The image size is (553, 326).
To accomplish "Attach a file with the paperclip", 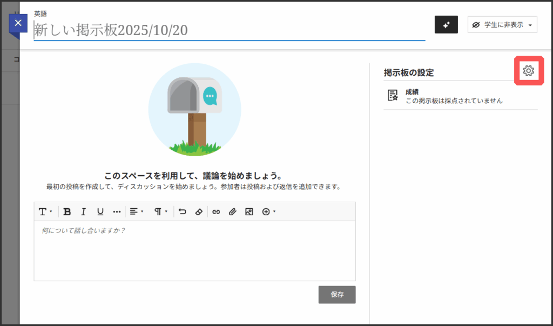I will pos(232,211).
